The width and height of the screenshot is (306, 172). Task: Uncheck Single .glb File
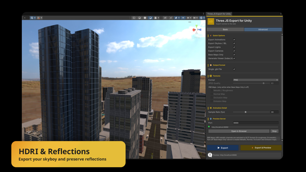point(234,69)
